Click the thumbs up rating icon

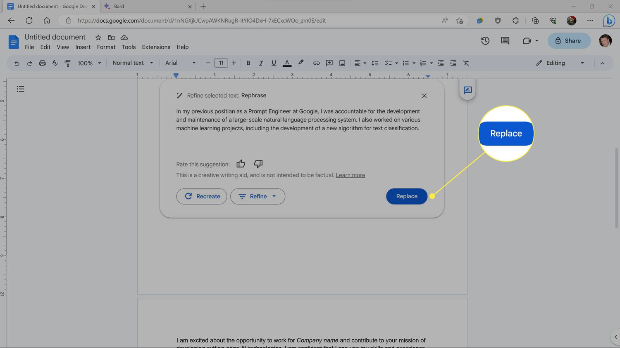pyautogui.click(x=241, y=164)
